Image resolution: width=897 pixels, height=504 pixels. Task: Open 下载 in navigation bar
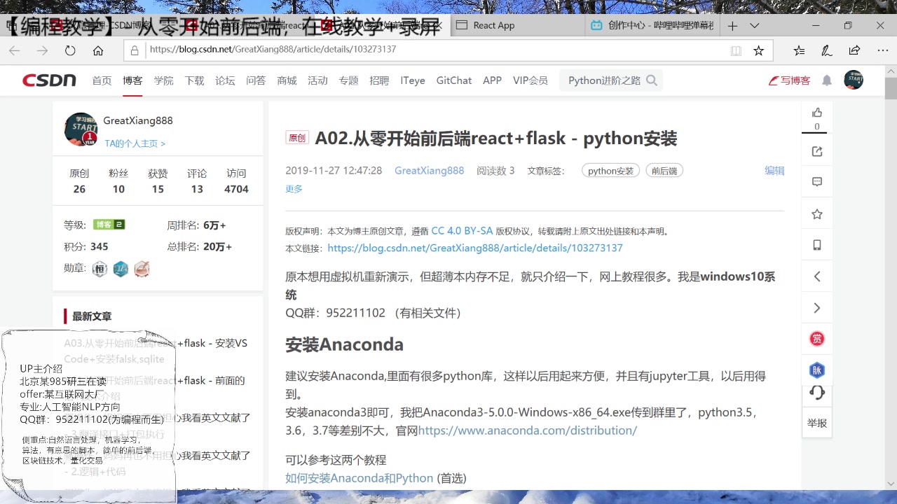194,80
